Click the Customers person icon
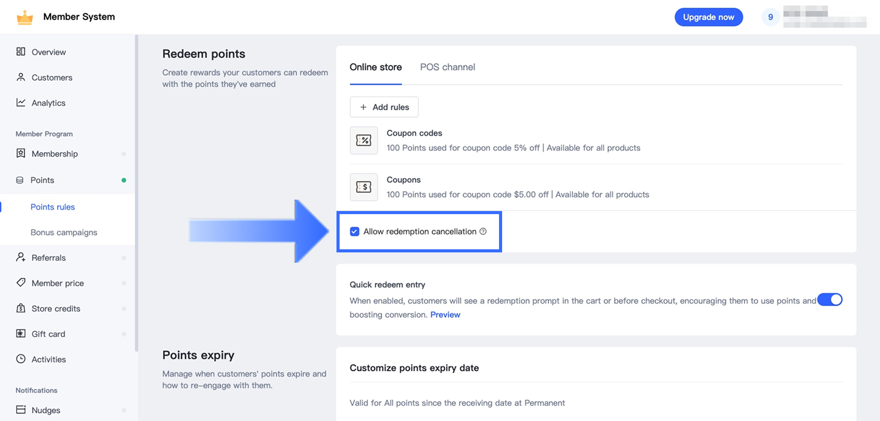This screenshot has width=880, height=421. tap(21, 77)
